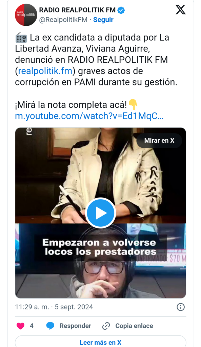Open the realpolitik.fm link
201x347 pixels.
click(45, 71)
